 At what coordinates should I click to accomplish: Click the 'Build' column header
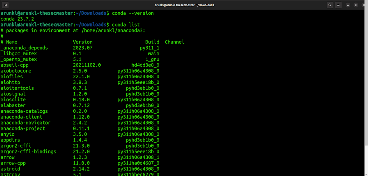(x=152, y=42)
